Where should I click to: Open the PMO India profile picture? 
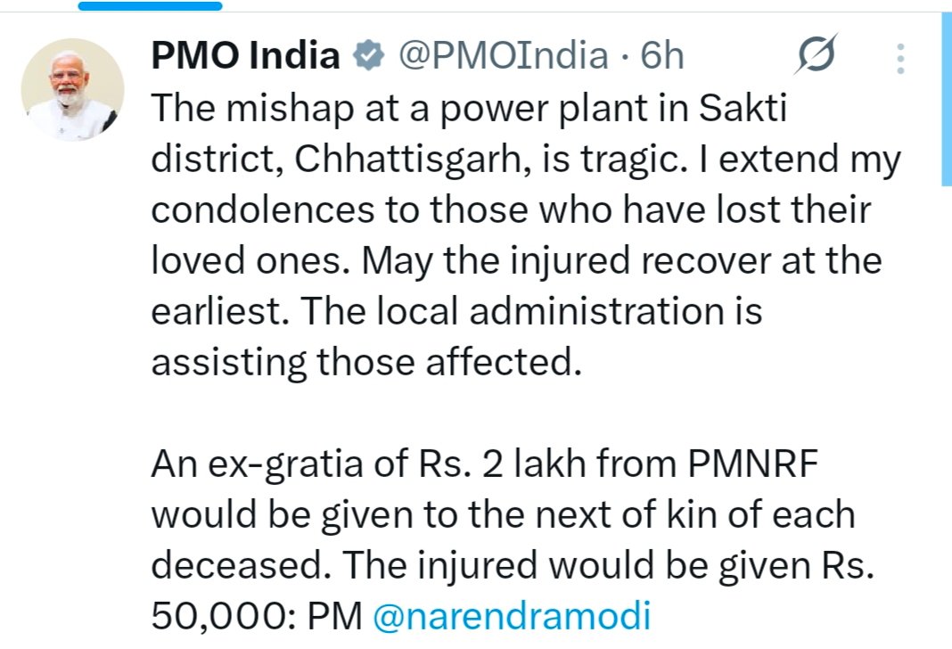tap(72, 88)
